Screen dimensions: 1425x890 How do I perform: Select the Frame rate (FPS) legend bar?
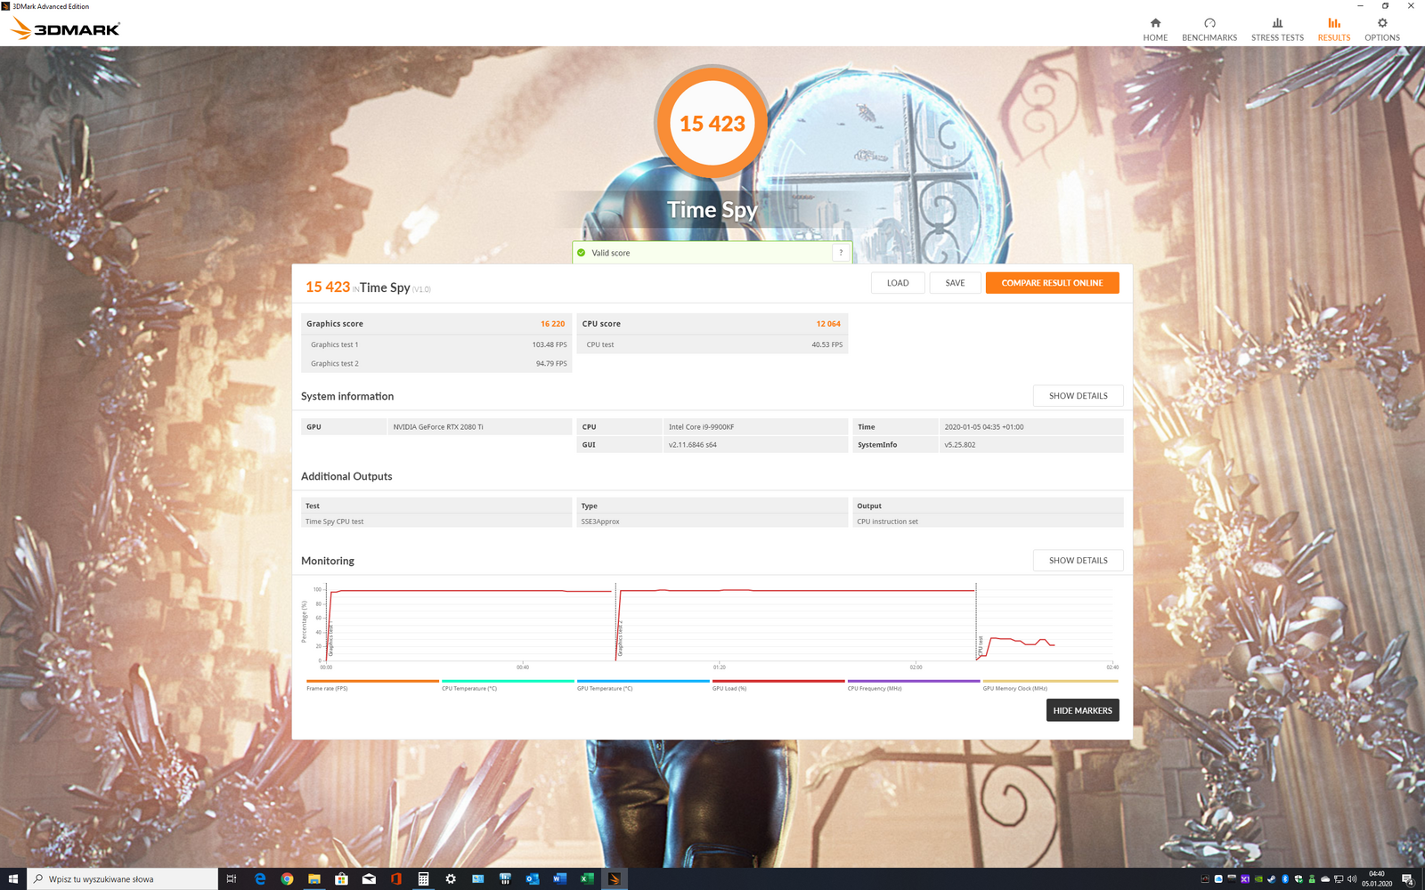click(372, 682)
